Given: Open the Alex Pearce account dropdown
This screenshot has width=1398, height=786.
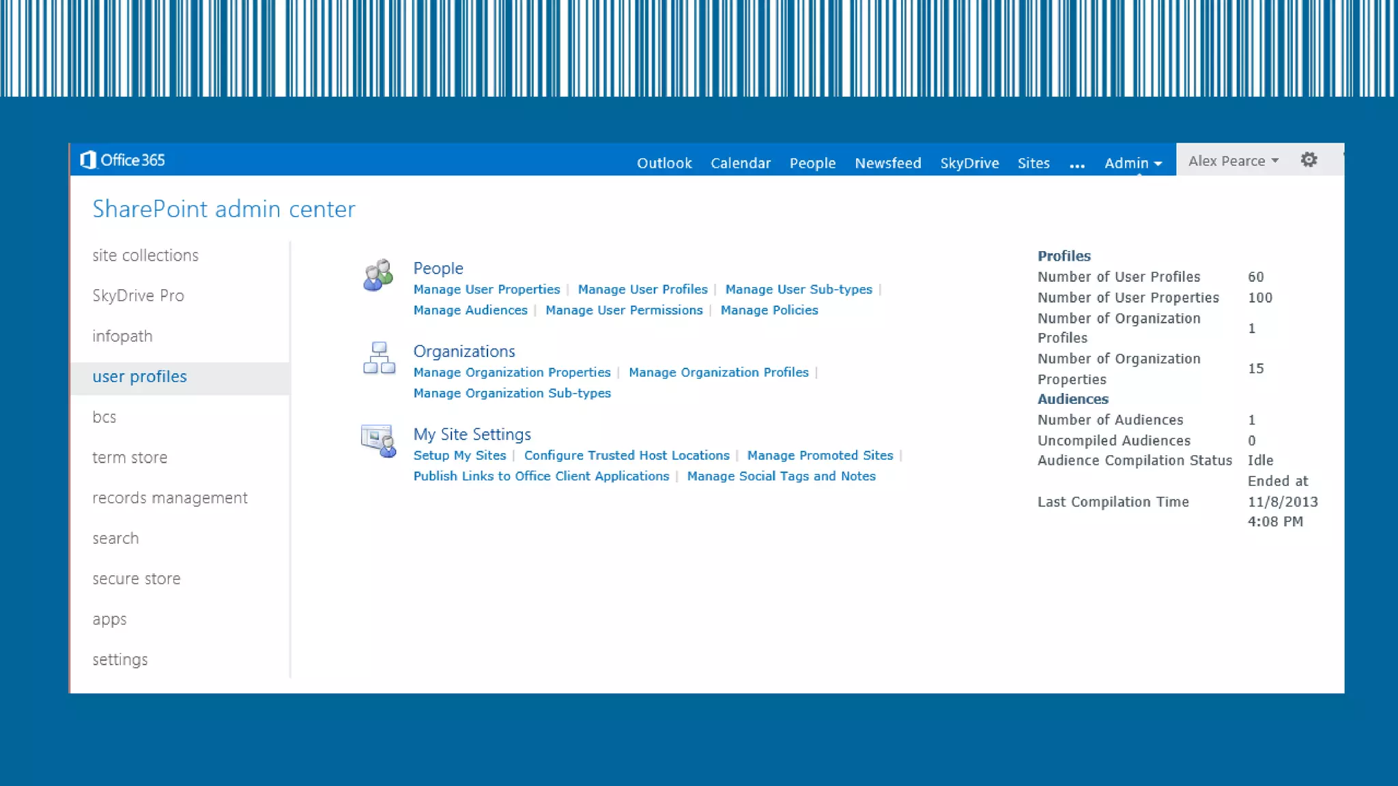Looking at the screenshot, I should point(1233,161).
